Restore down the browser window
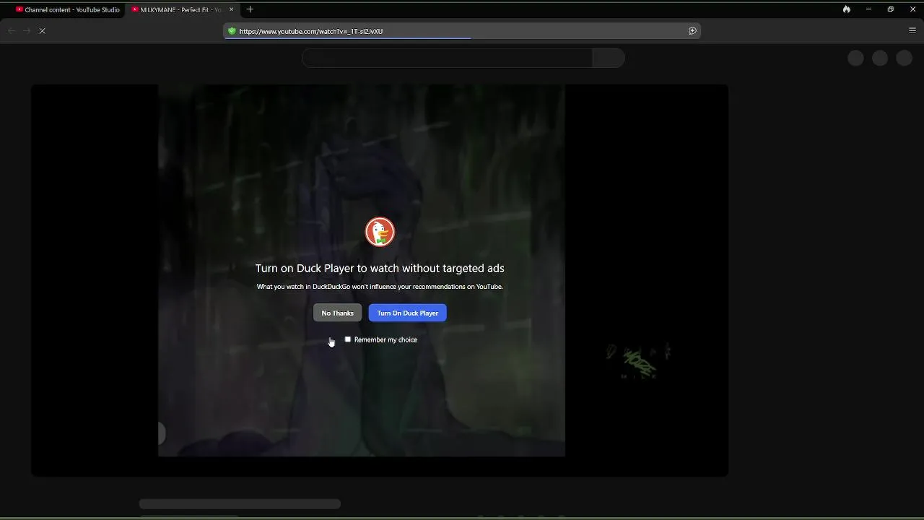The image size is (924, 520). pyautogui.click(x=891, y=9)
